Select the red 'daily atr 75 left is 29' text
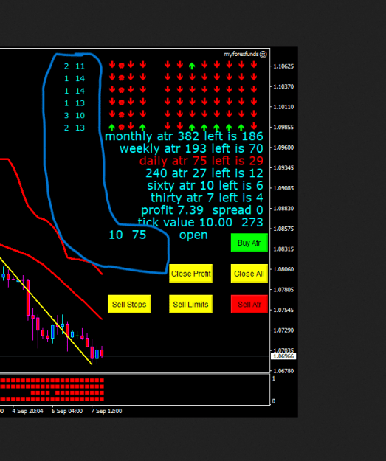This screenshot has height=461, width=386. [201, 161]
